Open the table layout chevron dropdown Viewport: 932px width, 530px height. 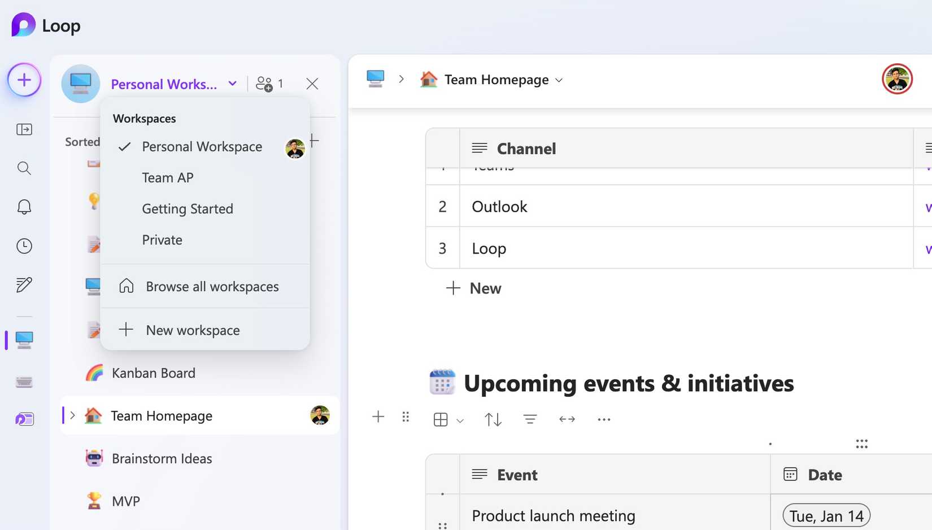click(460, 421)
